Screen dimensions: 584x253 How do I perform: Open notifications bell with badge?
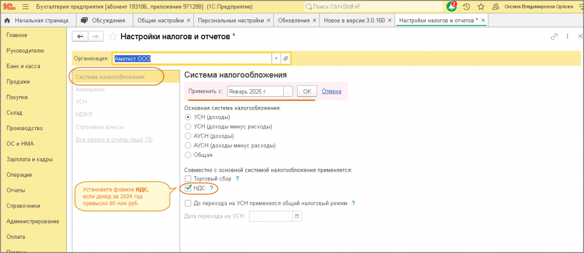[452, 6]
